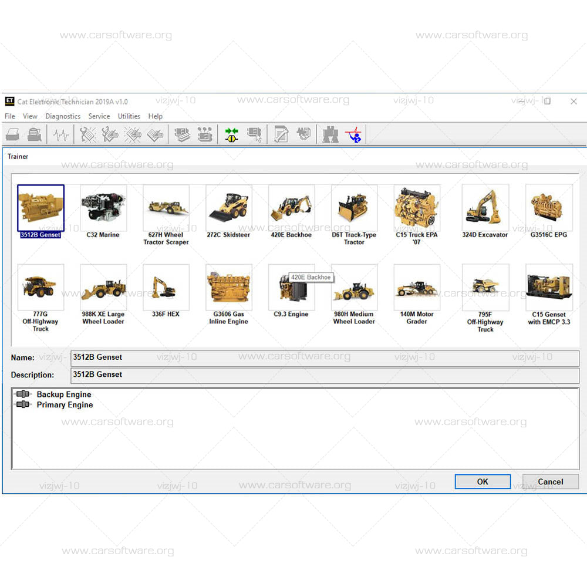Pick the G3516C EPG thumbnail

[549, 207]
